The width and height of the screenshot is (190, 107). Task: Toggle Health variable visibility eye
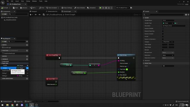click(28, 65)
